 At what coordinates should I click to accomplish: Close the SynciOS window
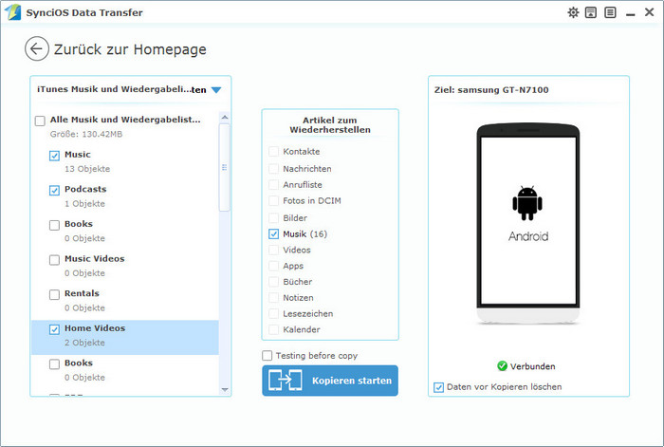(x=649, y=12)
